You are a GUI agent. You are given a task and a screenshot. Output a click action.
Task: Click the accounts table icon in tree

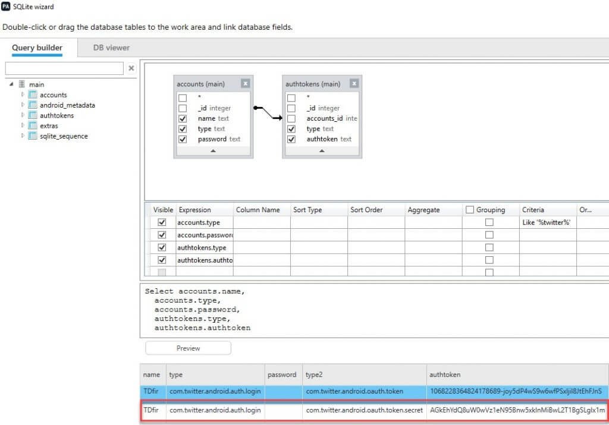33,95
